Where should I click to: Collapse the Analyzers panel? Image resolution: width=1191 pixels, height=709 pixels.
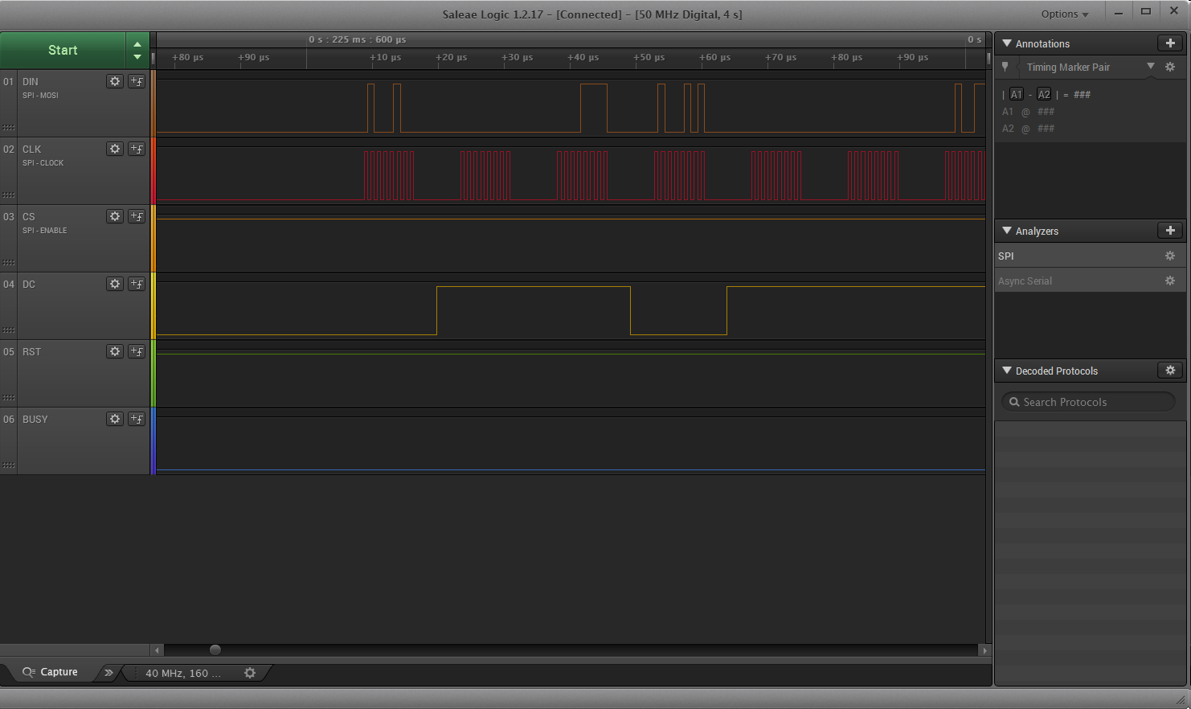point(1007,231)
